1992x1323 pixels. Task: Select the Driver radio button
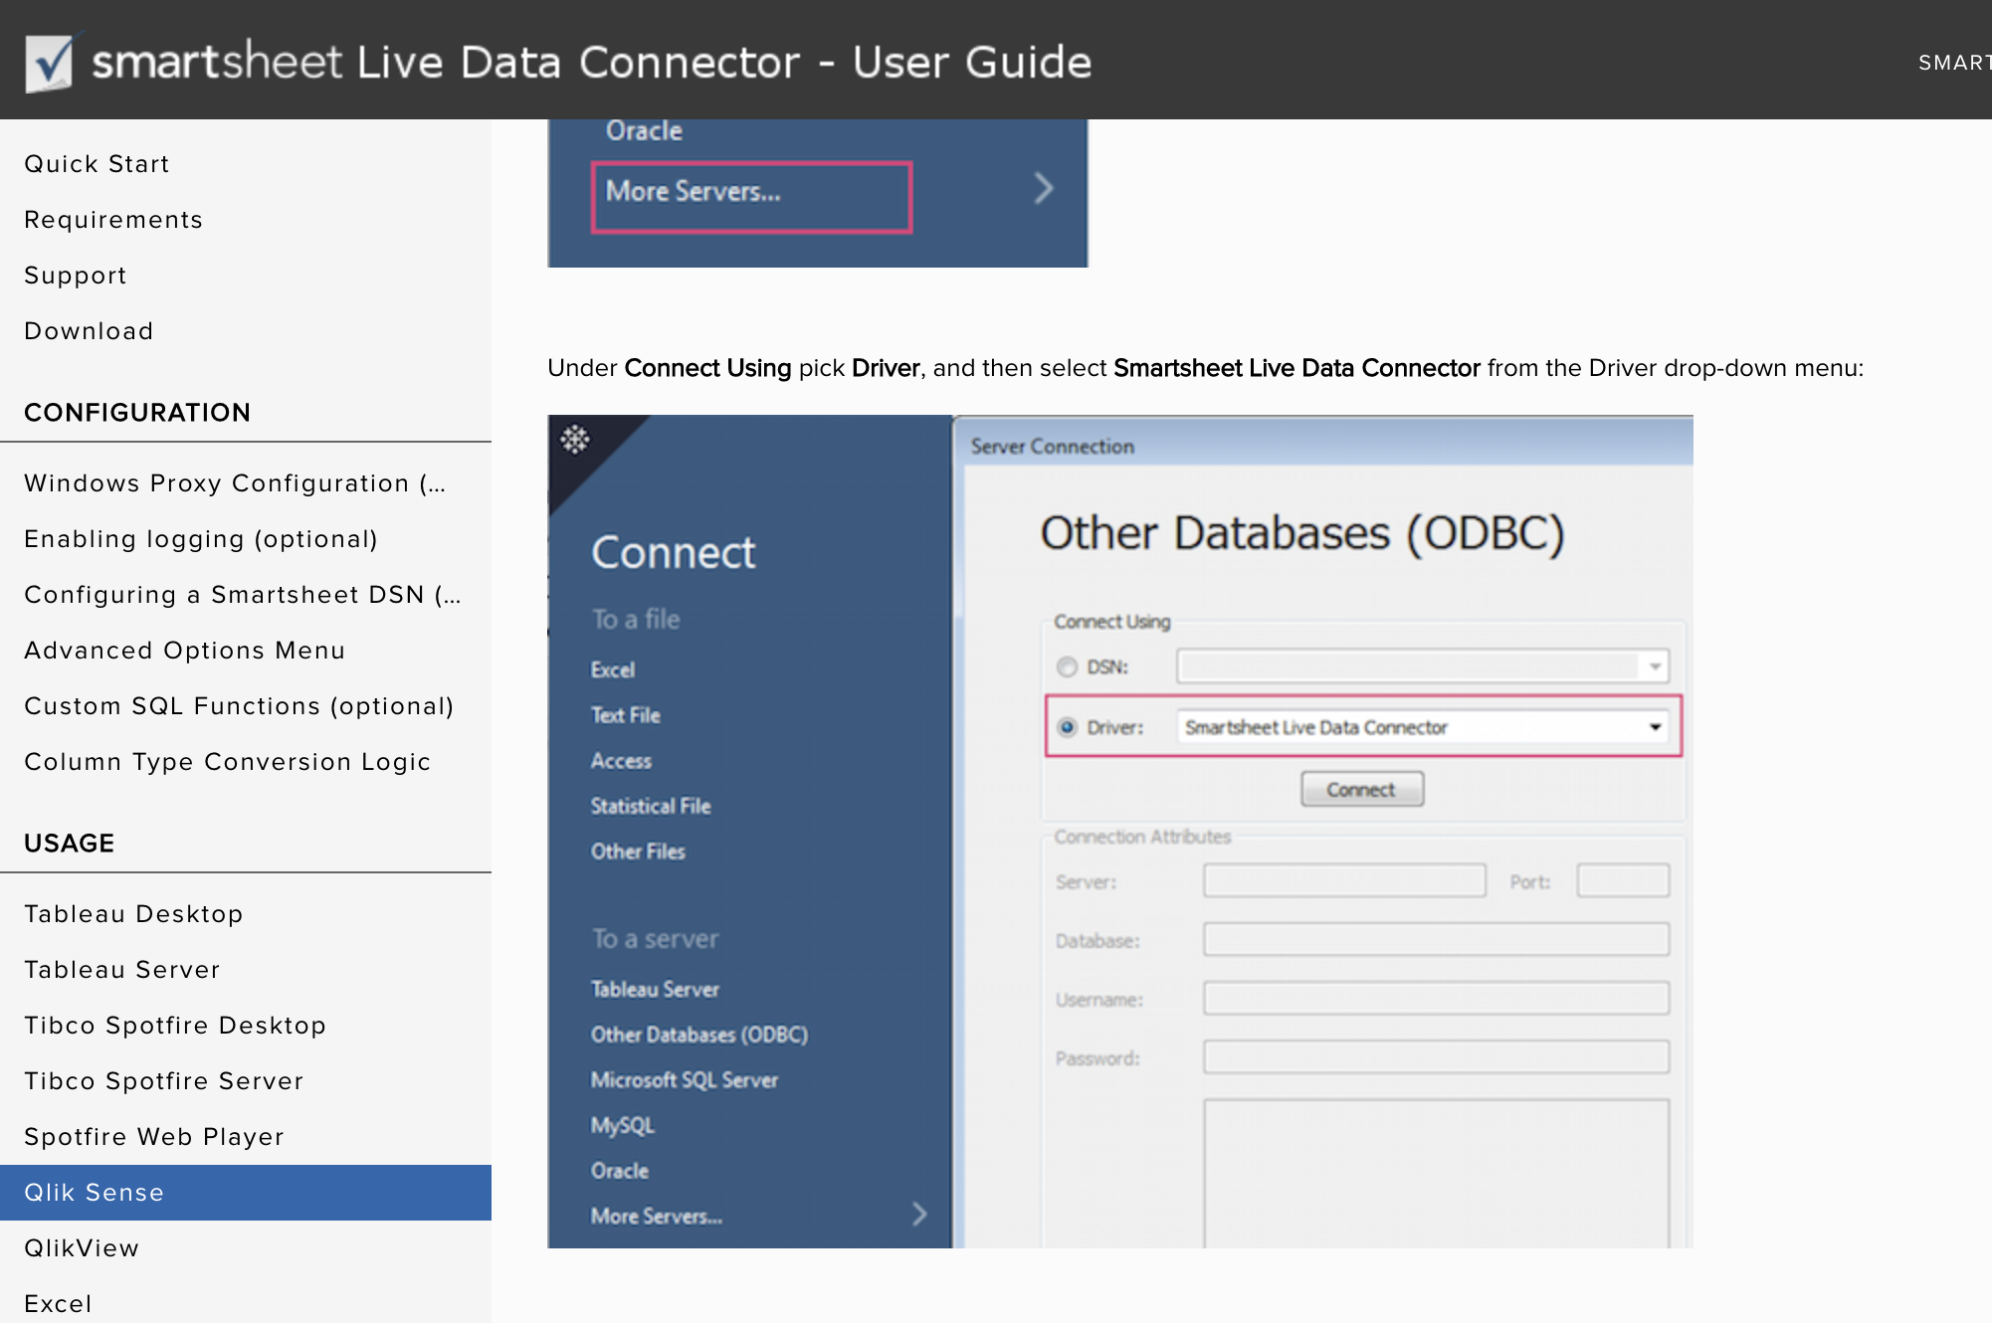[x=1067, y=727]
